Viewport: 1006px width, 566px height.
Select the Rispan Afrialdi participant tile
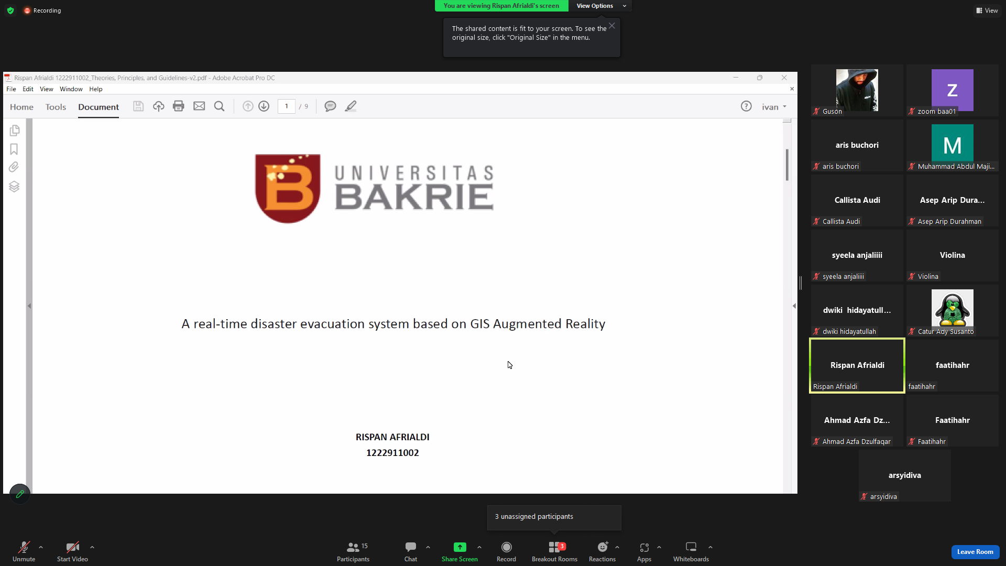[857, 365]
